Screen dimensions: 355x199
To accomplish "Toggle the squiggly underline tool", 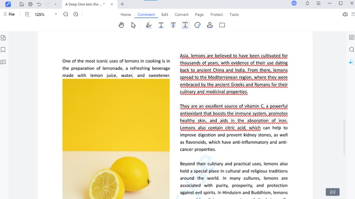I will [185, 25].
